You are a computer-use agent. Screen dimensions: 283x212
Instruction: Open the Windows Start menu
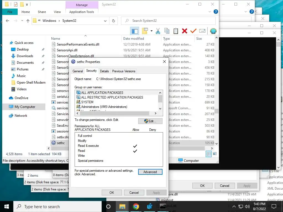point(7,206)
